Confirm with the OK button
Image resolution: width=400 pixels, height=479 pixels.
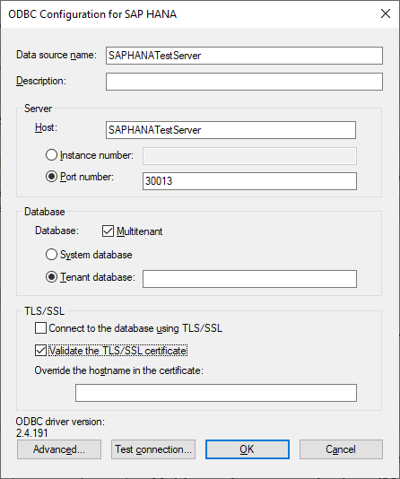point(248,449)
